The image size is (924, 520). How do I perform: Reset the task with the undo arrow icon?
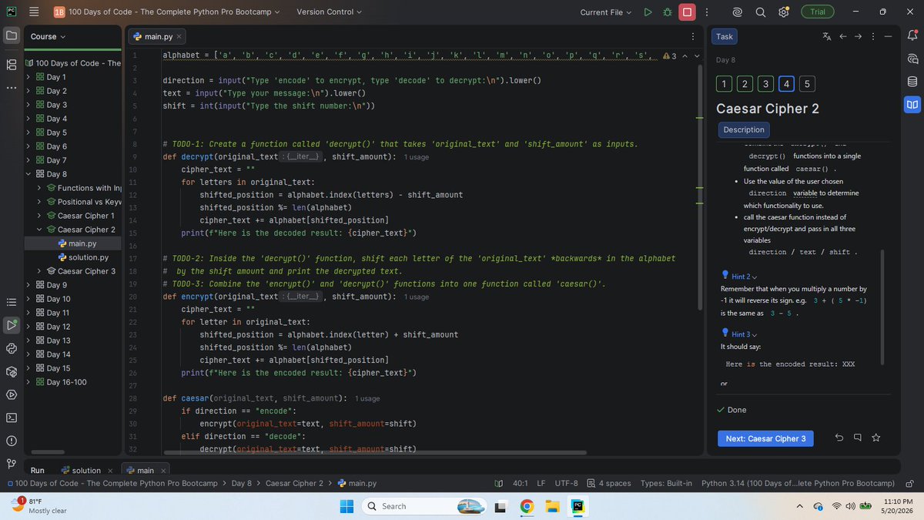coord(839,438)
